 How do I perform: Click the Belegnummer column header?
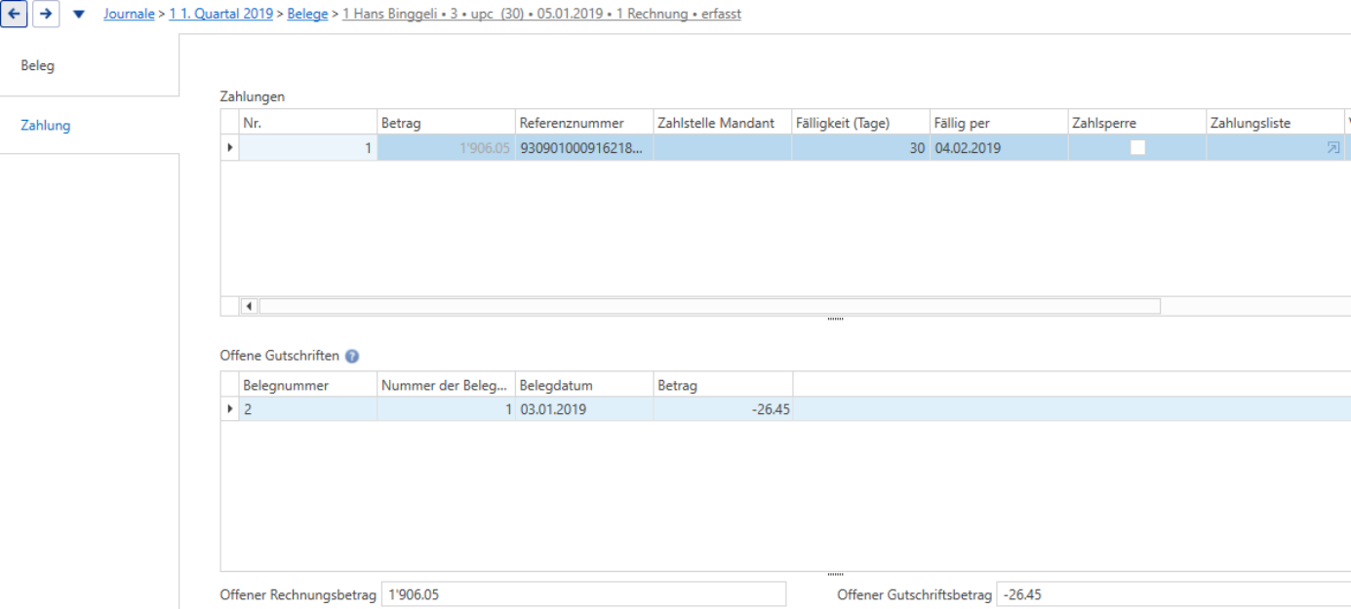(308, 385)
